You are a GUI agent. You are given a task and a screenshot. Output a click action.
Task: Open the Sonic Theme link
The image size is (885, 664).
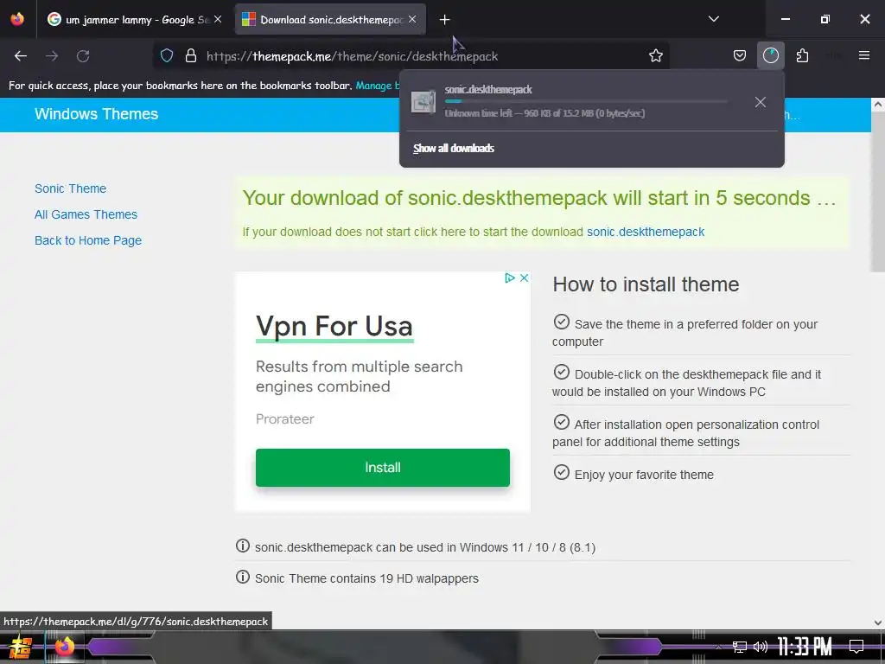coord(71,188)
